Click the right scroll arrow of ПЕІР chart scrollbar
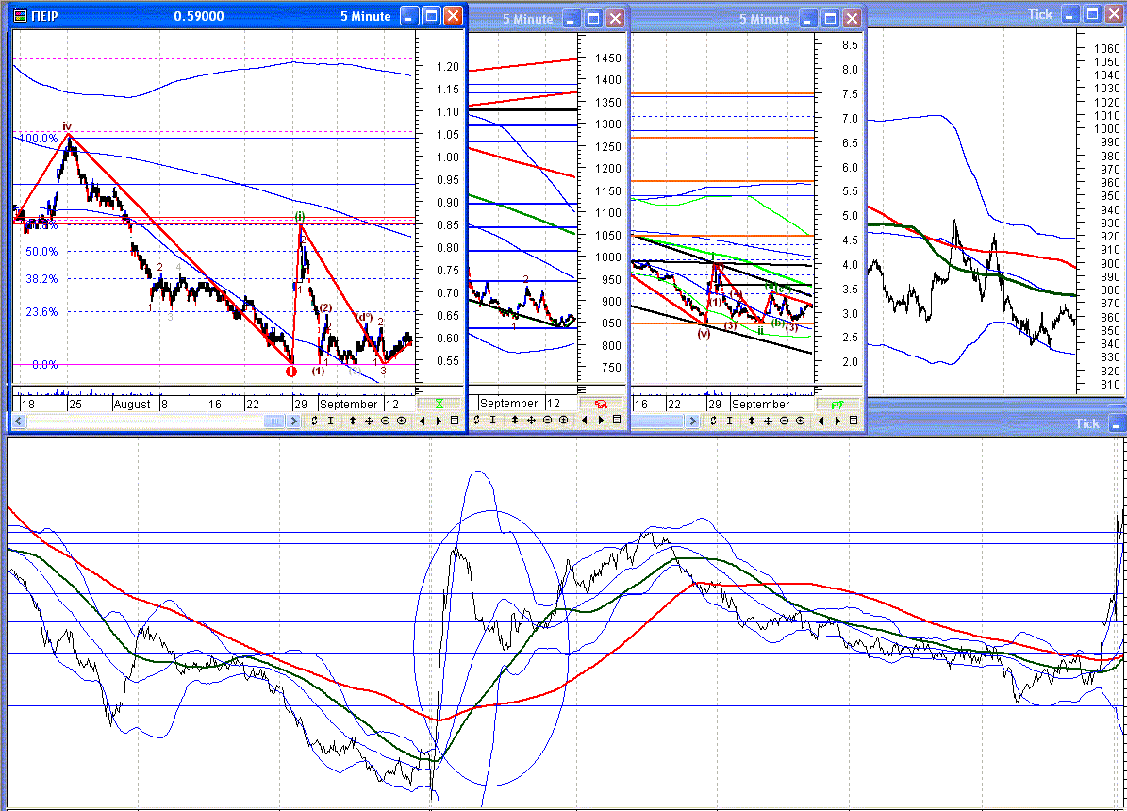Screen dimensions: 1127x811 (x=293, y=422)
